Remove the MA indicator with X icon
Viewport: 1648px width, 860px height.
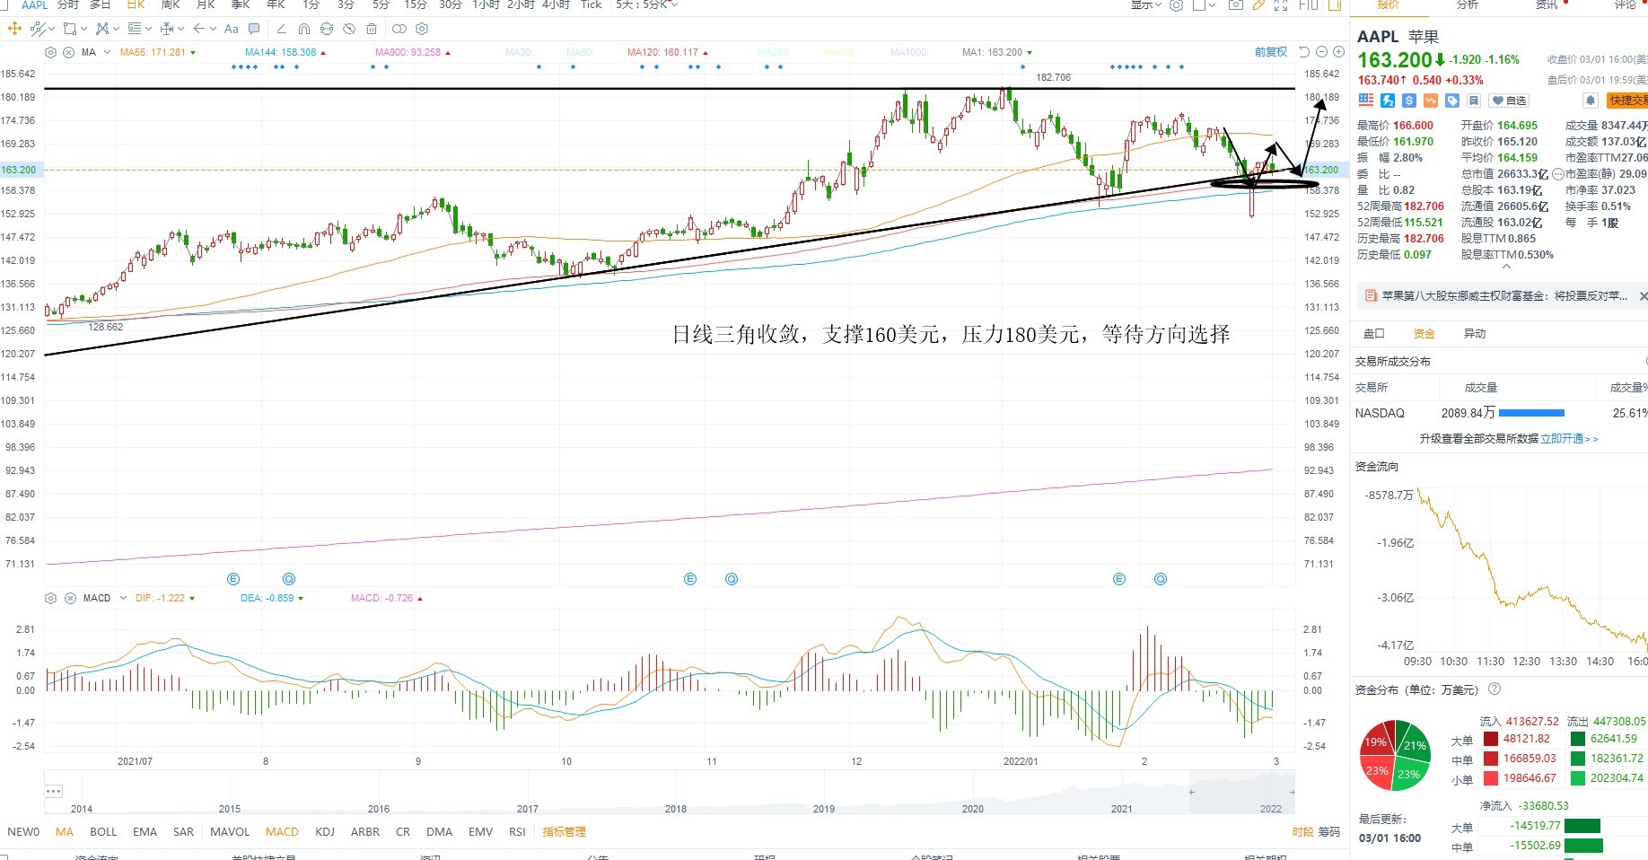point(68,52)
